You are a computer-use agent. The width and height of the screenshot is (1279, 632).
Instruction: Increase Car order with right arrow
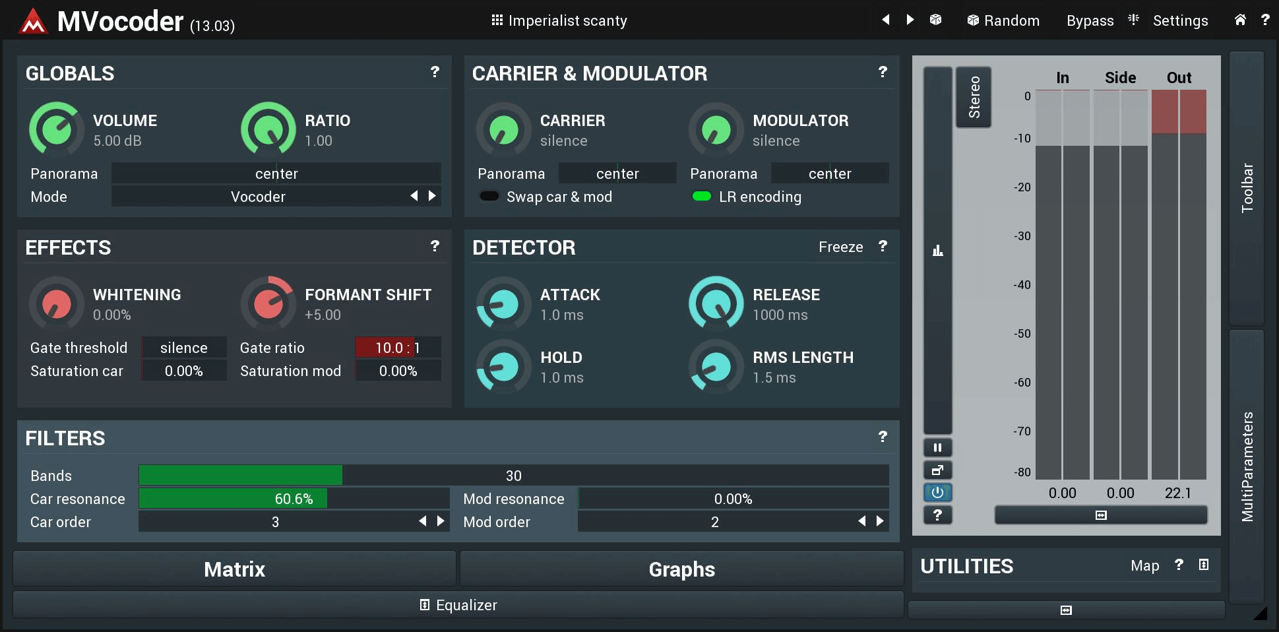(441, 521)
